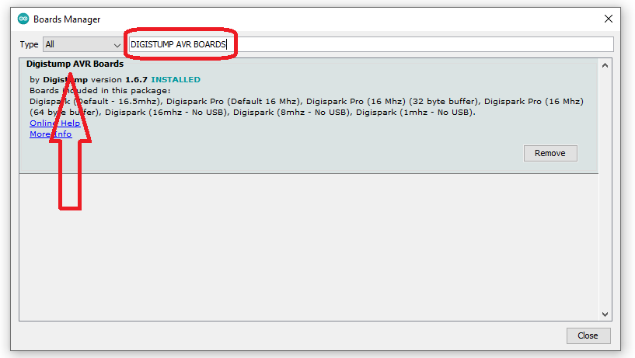Viewport: 635px width, 358px height.
Task: Open the Type dropdown set to All
Action: click(x=82, y=44)
